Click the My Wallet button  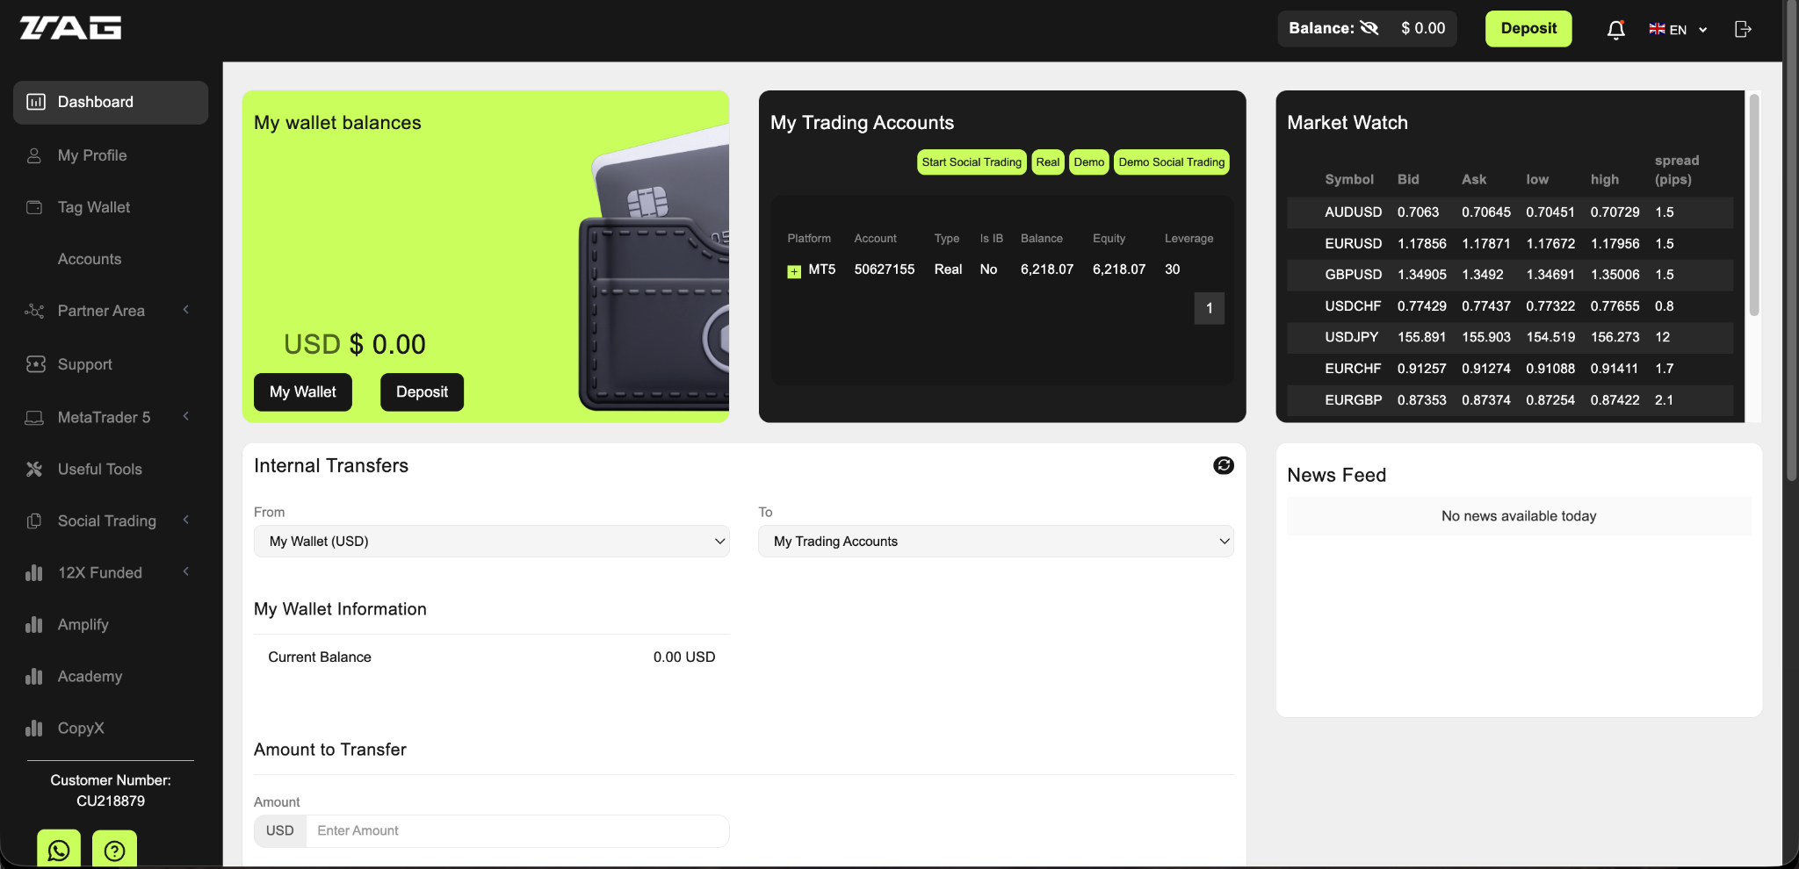pos(302,391)
